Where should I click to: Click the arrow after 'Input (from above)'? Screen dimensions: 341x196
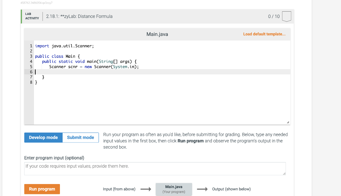tap(146, 189)
